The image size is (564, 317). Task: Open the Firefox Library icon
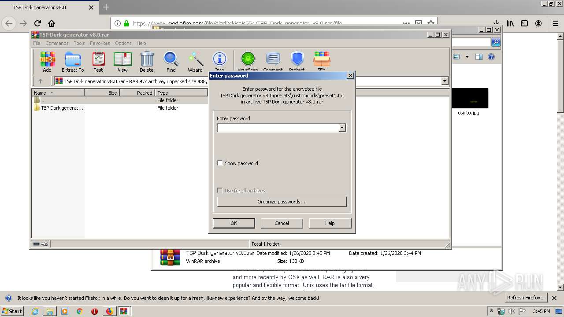coord(510,23)
